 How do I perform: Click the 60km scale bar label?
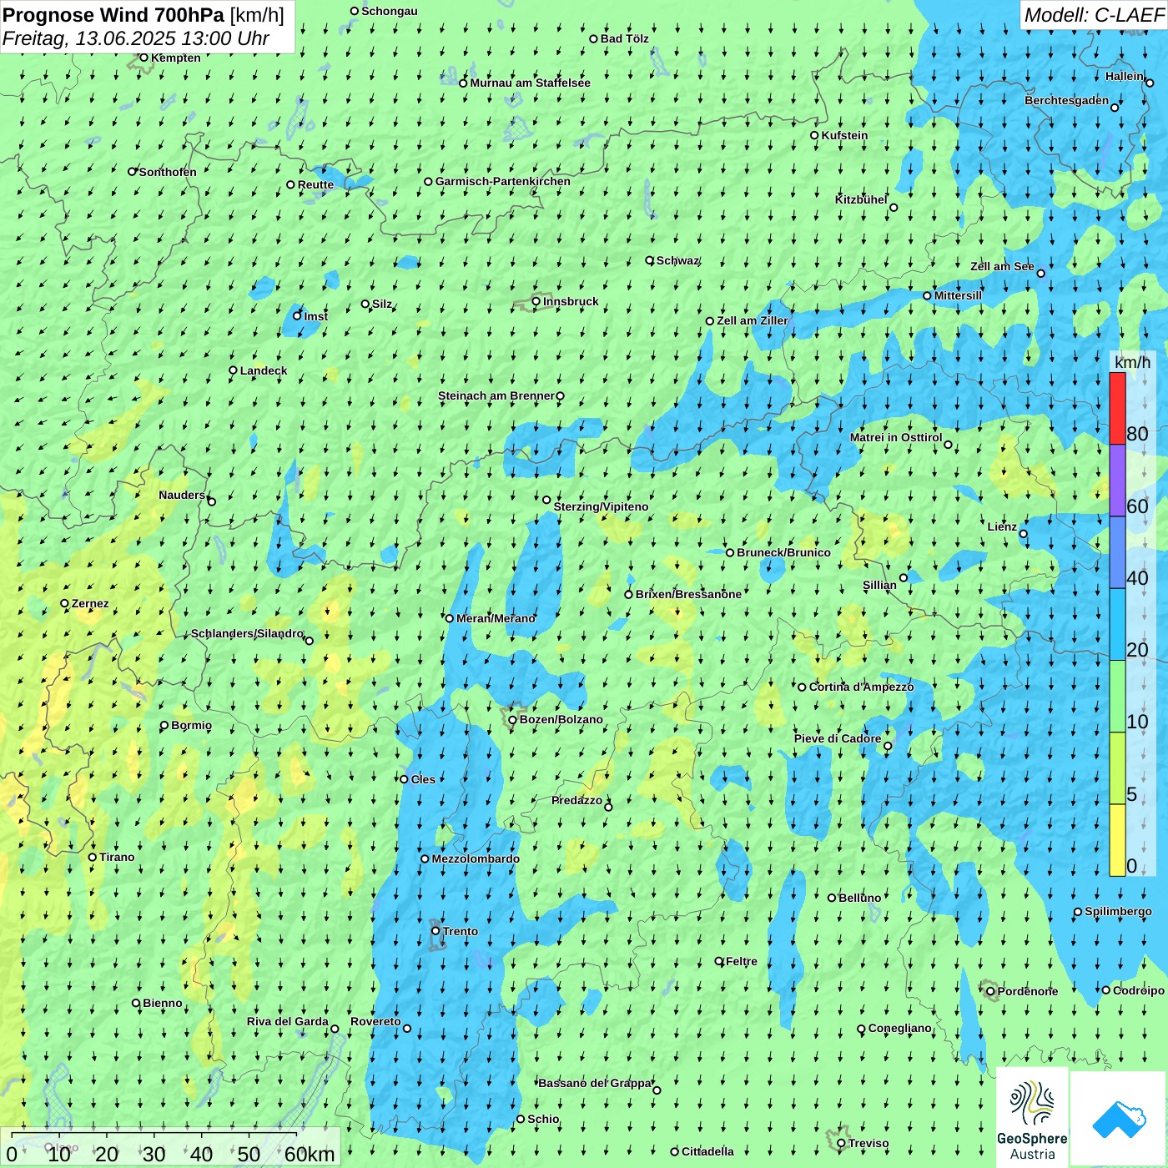coord(310,1154)
